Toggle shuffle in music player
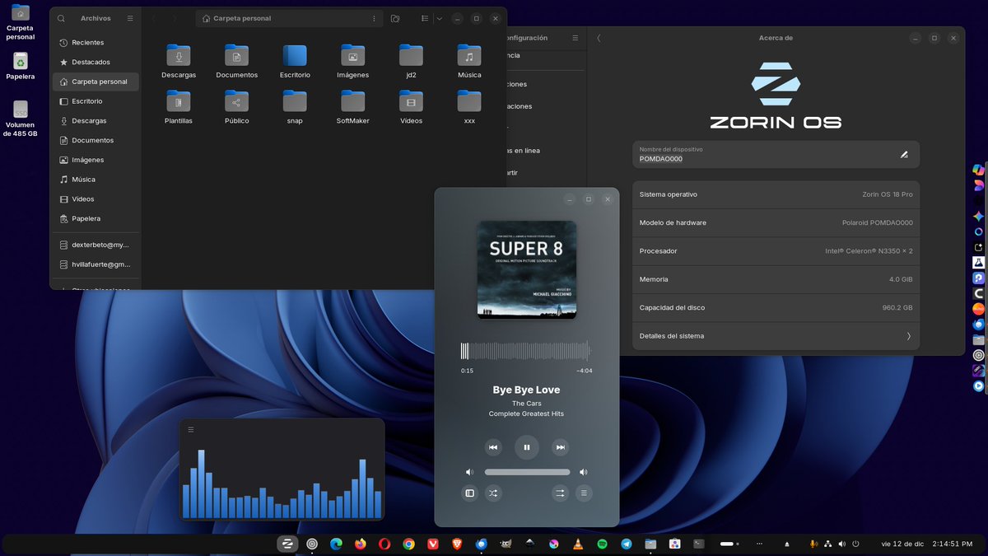988x556 pixels. [x=493, y=493]
